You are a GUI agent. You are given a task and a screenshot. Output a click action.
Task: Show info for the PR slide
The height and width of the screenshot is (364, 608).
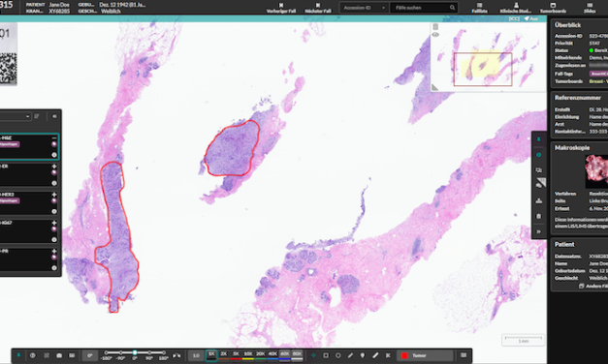click(54, 268)
